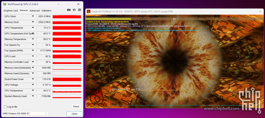Minimize the GPU-Z window
This screenshot has width=265, height=118.
click(x=58, y=4)
